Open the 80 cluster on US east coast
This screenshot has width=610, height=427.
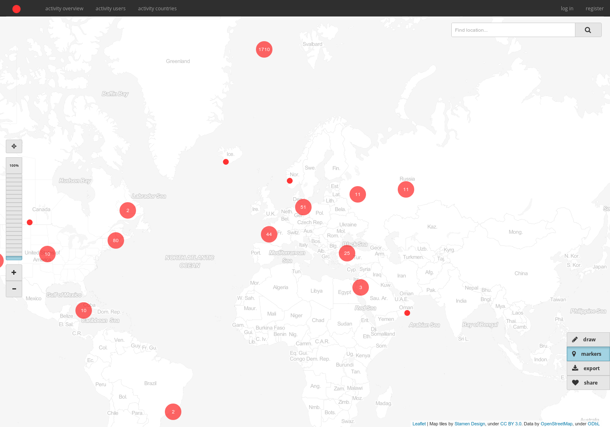click(116, 240)
